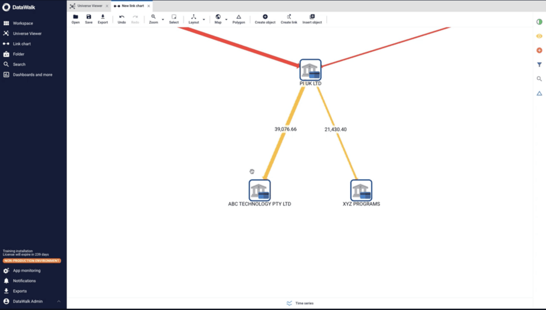Save the link chart
This screenshot has height=310, width=546.
tap(89, 17)
